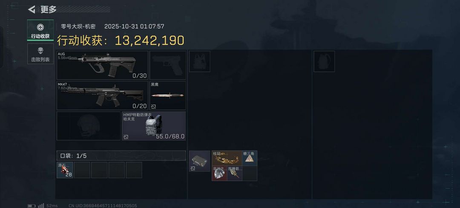Tap the 行动收获 total value 13,242,190
Image resolution: width=460 pixels, height=208 pixels.
(x=149, y=41)
